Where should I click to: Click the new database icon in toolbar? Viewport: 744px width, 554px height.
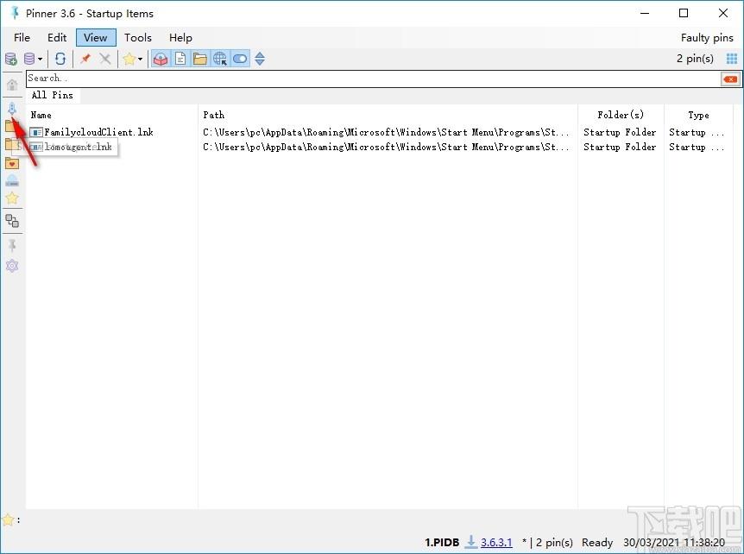point(11,59)
